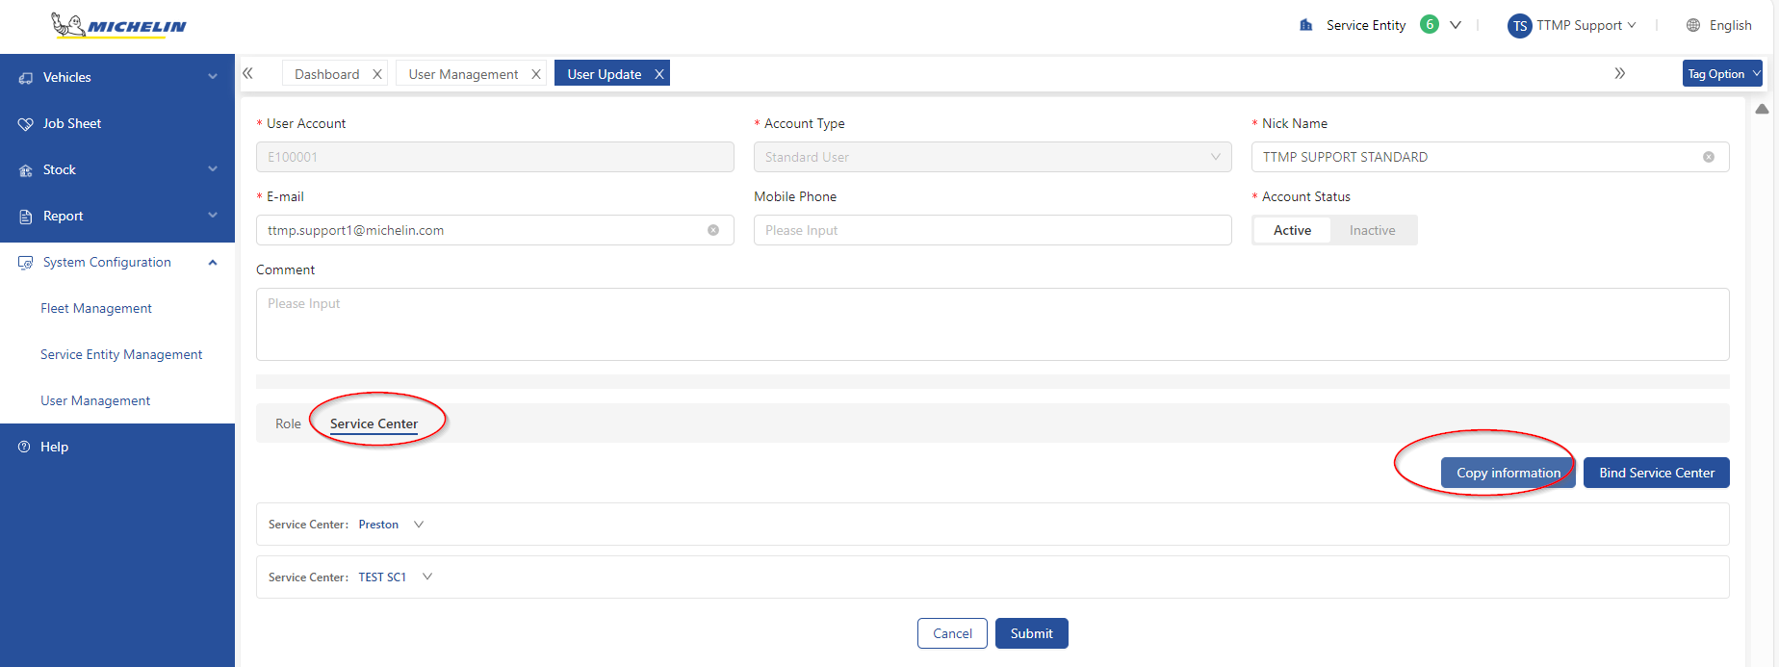Expand the Preston service center row

(x=419, y=525)
